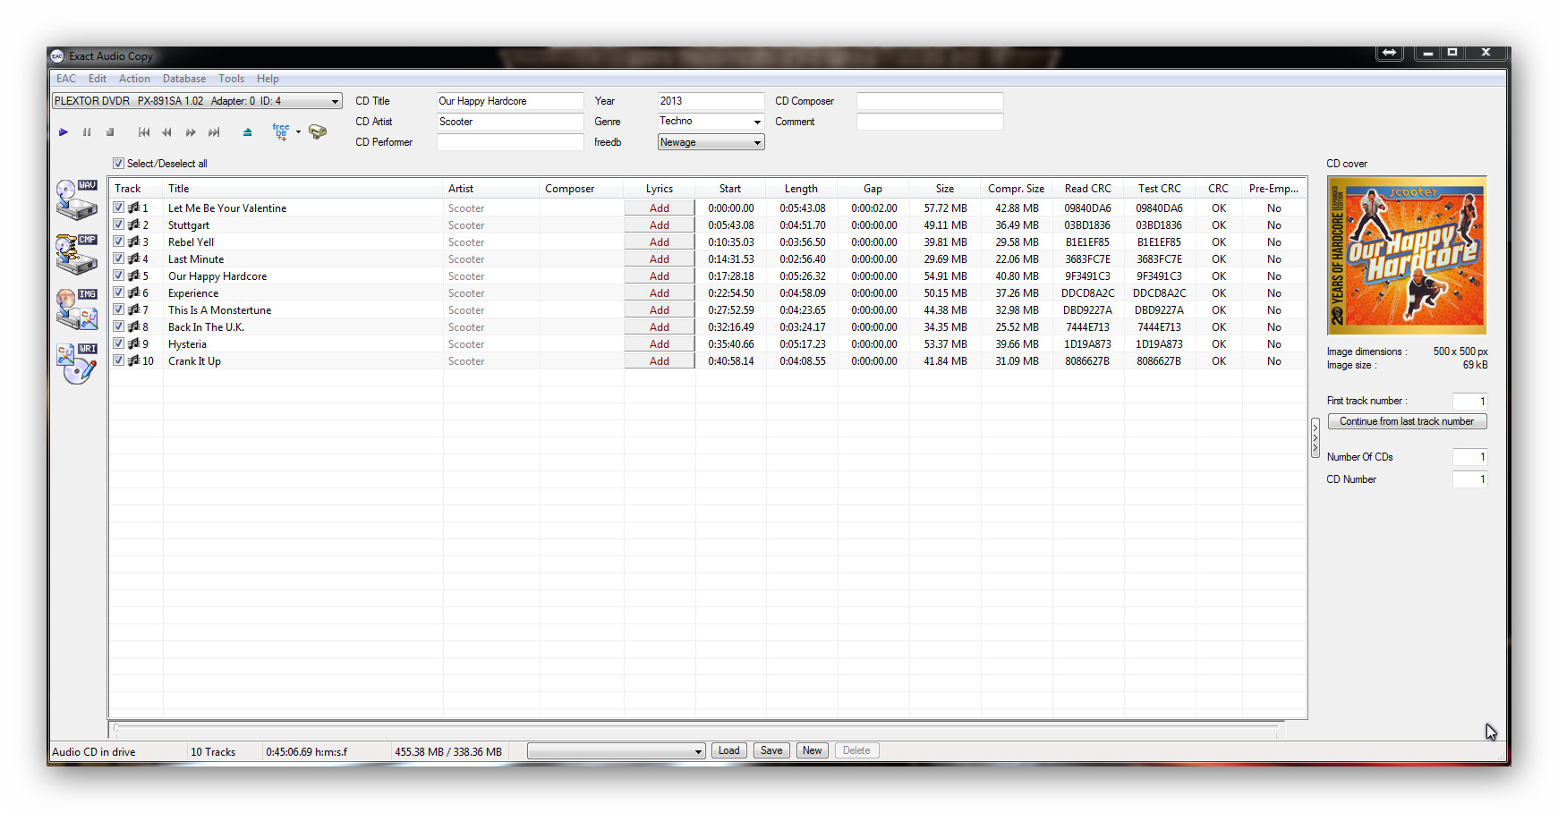This screenshot has height=813, width=1558.
Task: Uncheck track 3 Rebel Yell checkbox
Action: click(x=118, y=241)
